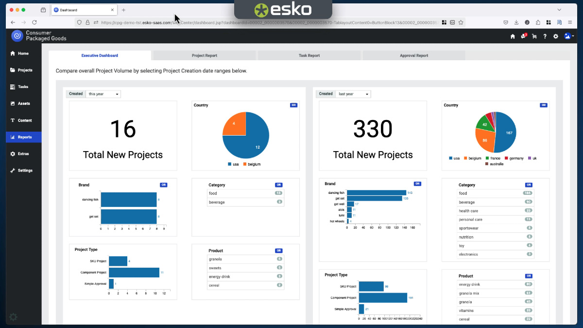The image size is (583, 328).
Task: Switch to the Project Report tab
Action: pos(205,55)
